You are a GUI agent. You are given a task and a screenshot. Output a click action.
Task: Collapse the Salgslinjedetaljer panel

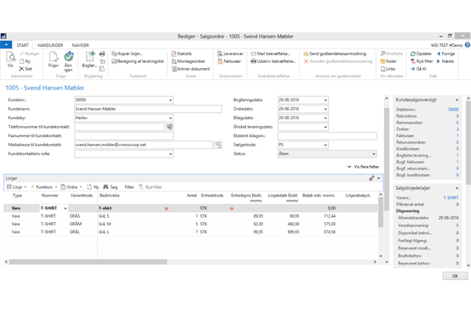click(457, 188)
